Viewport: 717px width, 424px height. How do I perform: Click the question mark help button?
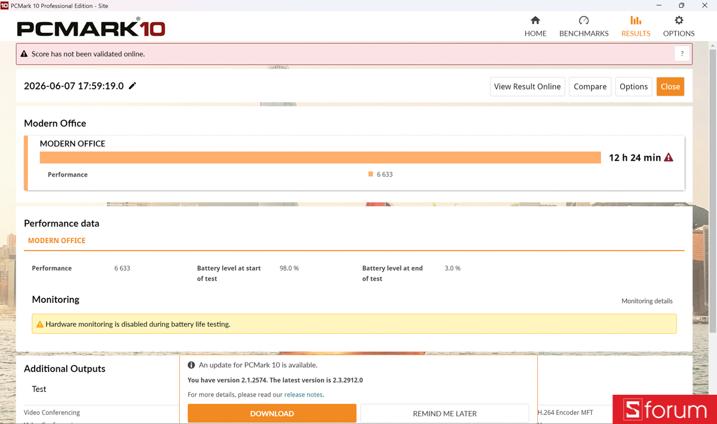click(x=682, y=54)
